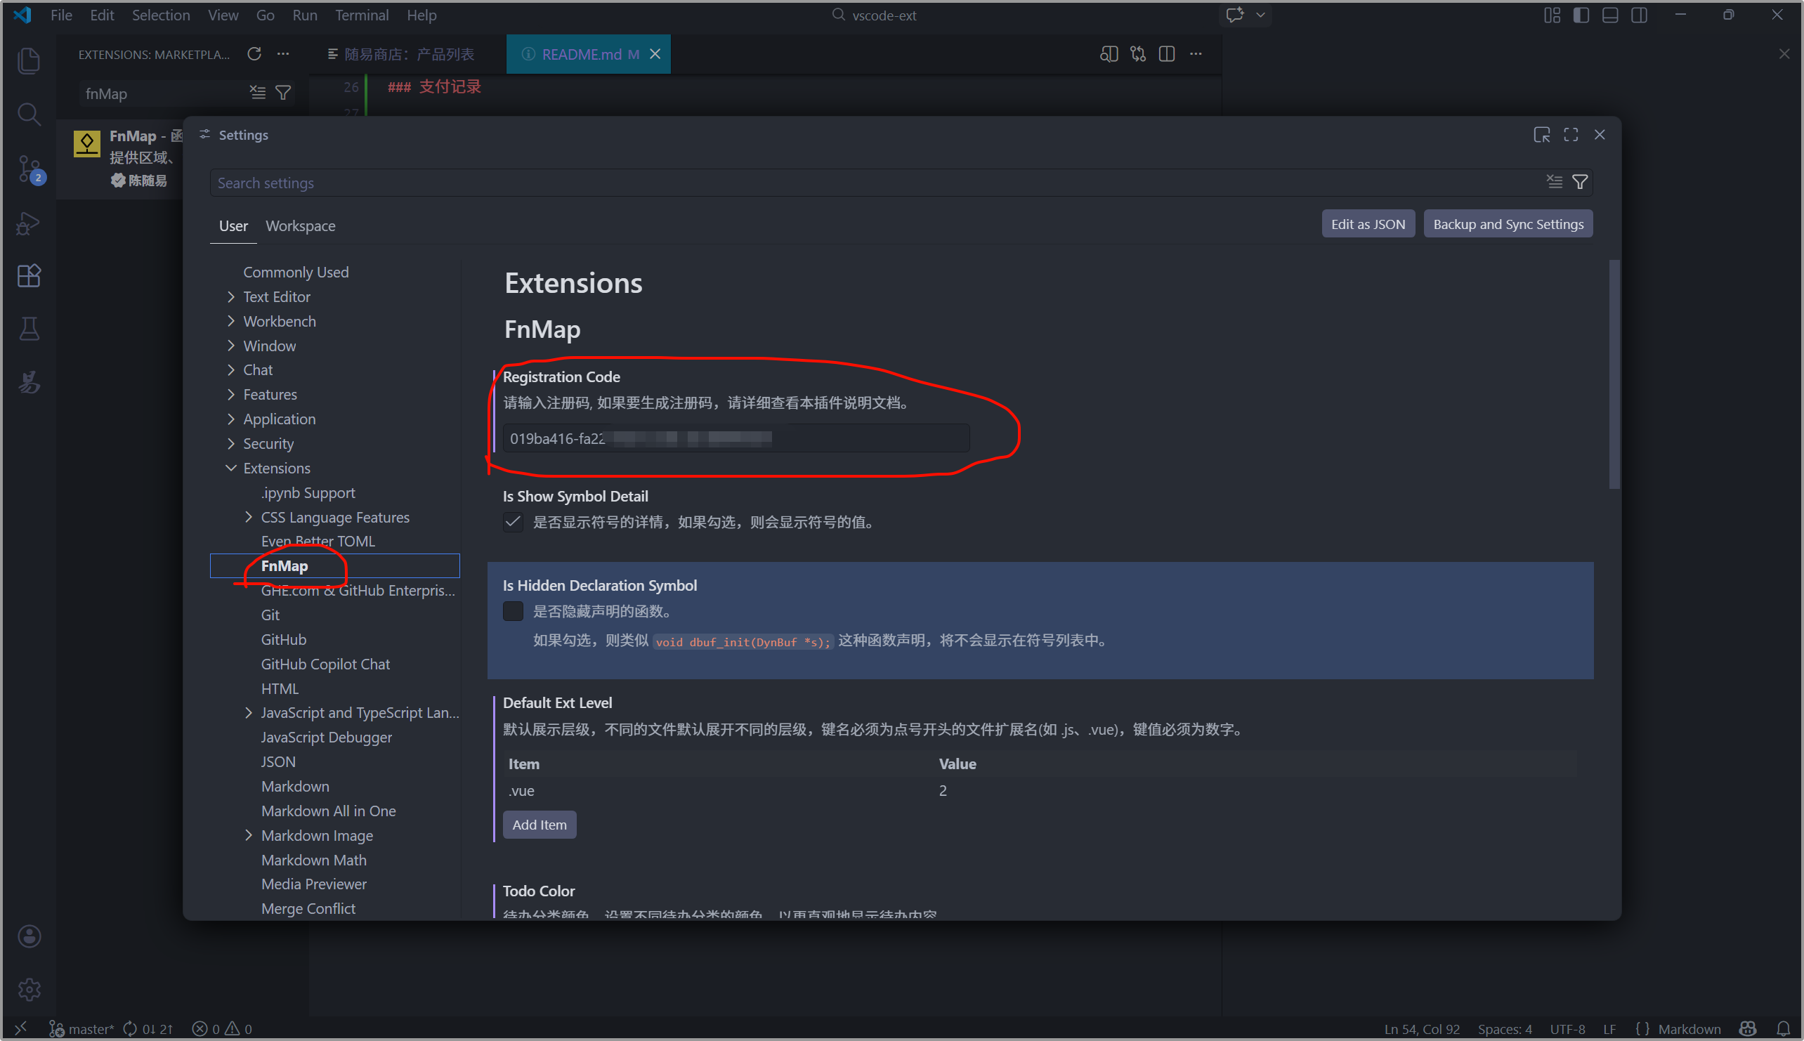Enable Is Hidden Declaration Symbol checkbox
Viewport: 1804px width, 1041px height.
[x=513, y=611]
